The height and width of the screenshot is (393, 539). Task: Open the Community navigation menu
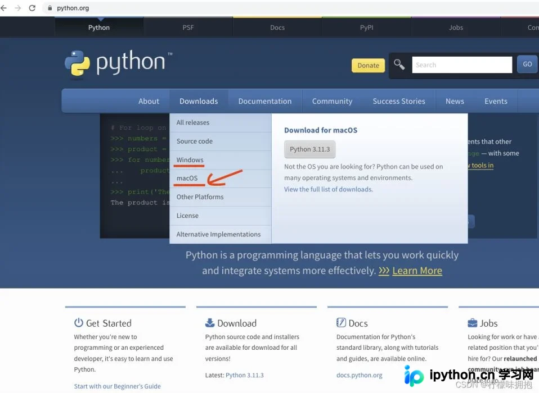point(333,101)
